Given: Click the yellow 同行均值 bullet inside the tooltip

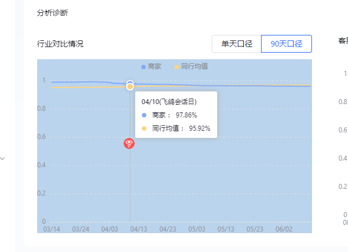Looking at the screenshot, I should click(x=144, y=128).
